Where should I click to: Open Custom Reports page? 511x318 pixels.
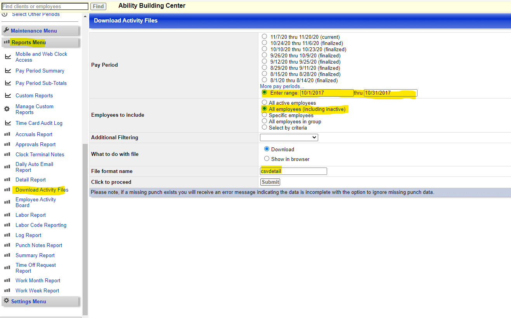click(34, 96)
